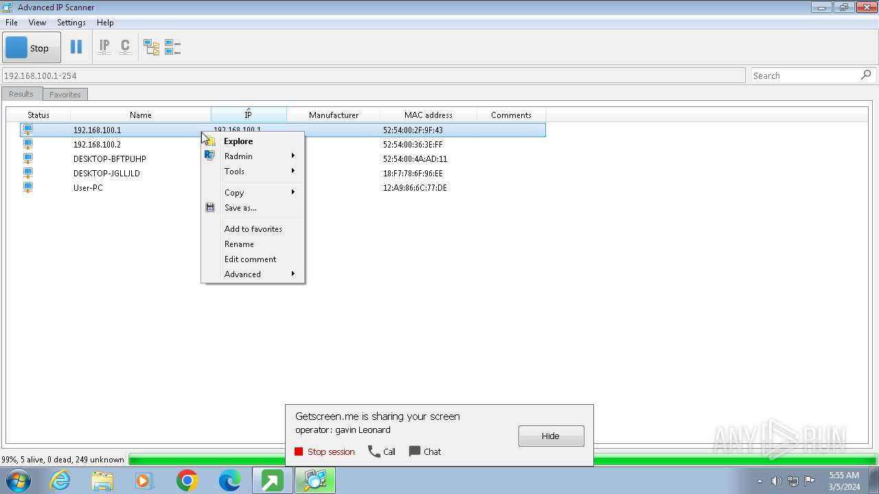
Task: Click the IP range input field
Action: coord(373,75)
